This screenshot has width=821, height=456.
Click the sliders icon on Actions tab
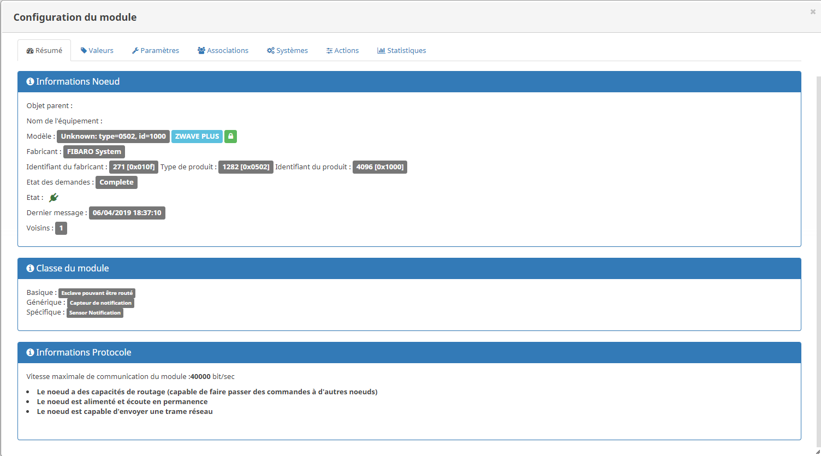click(329, 51)
